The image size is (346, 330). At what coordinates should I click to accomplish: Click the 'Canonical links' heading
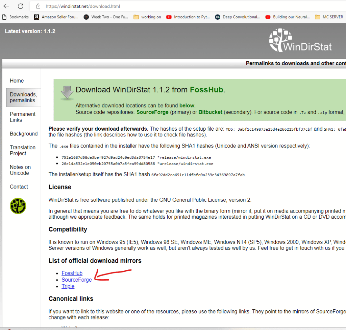[71, 299]
